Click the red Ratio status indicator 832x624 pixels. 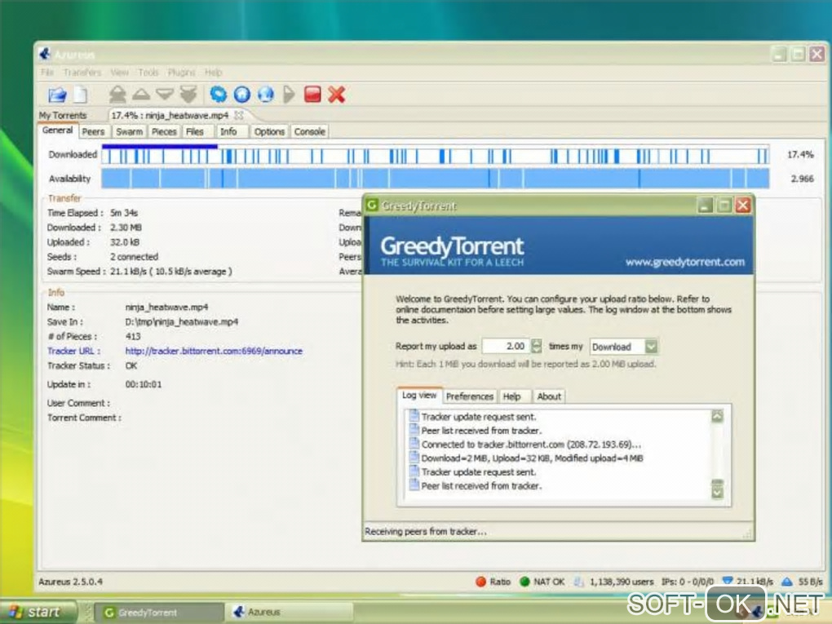[x=480, y=582]
